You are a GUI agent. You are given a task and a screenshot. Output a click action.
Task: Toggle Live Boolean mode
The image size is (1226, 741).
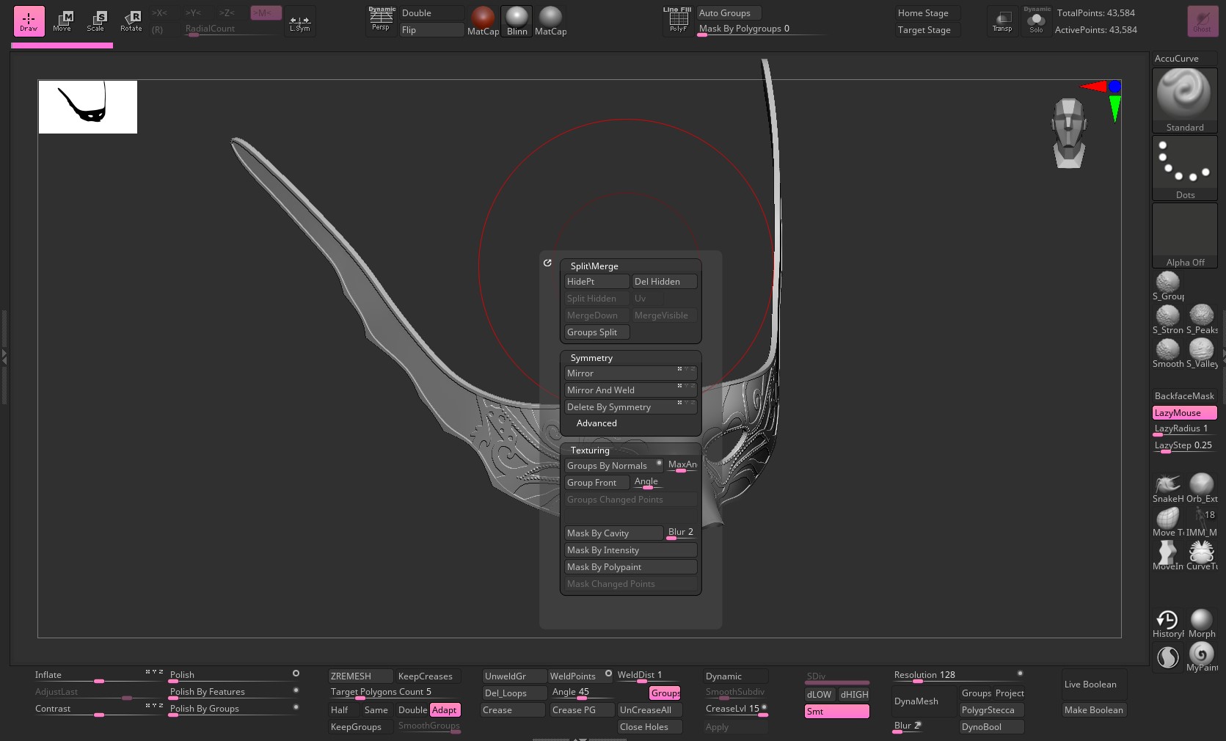coord(1094,685)
